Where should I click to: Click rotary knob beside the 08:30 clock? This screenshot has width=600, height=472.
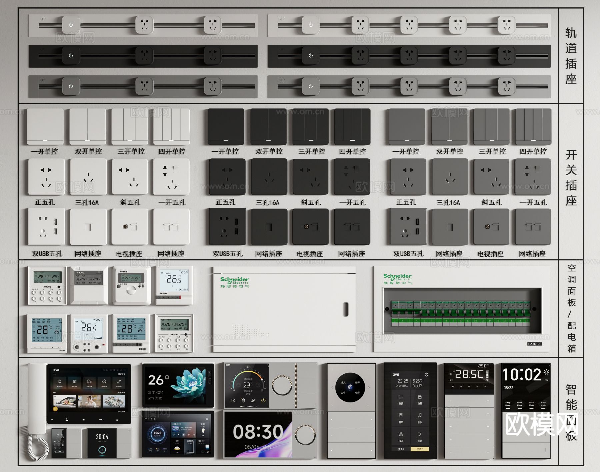click(x=305, y=434)
